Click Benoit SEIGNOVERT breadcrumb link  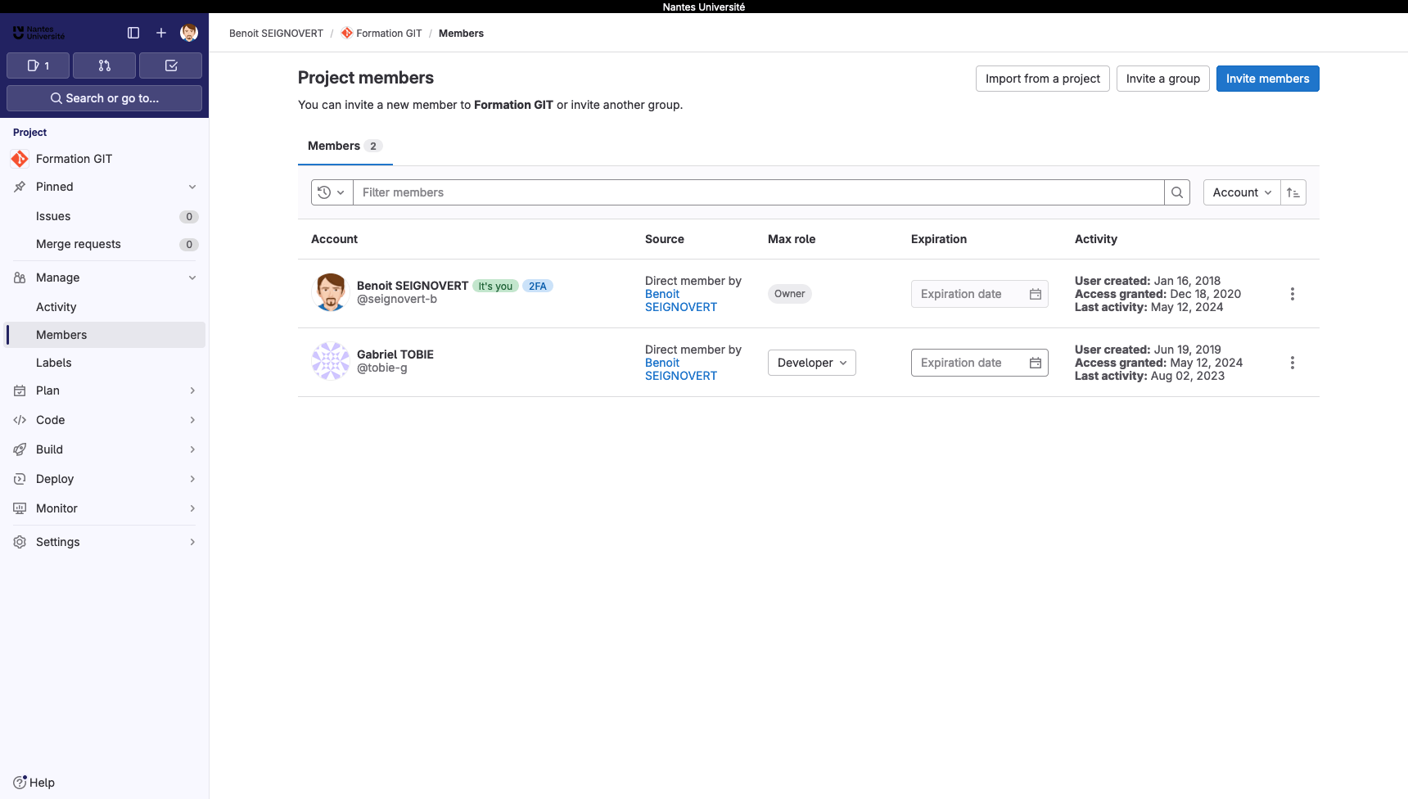click(276, 34)
